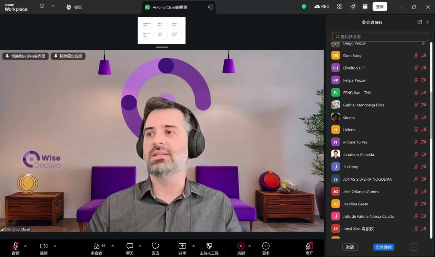Click the green encryption shield icon
435x257 pixels.
304,7
